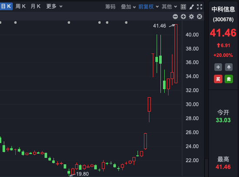Open the grid layout icon
The image size is (239, 177).
[x=183, y=7]
